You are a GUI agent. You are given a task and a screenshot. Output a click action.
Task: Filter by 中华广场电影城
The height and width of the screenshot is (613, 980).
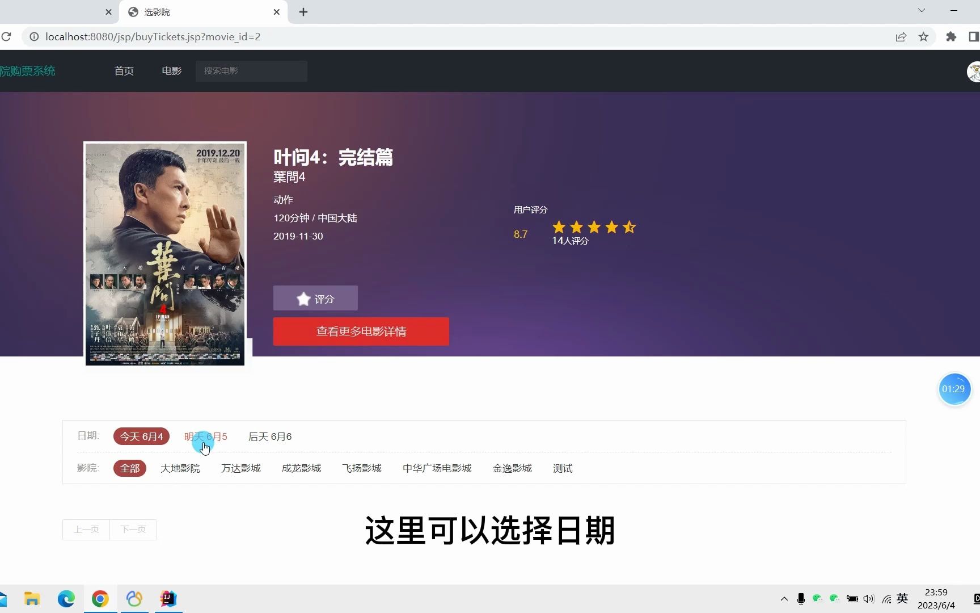[x=437, y=468]
